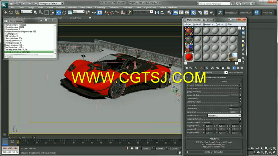The image size is (278, 156).
Task: Select the Link tool in main toolbar
Action: (6, 12)
